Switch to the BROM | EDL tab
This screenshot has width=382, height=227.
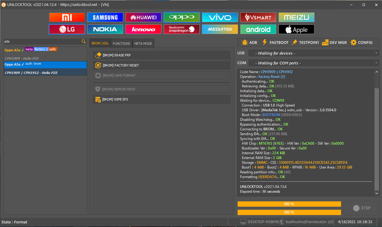pyautogui.click(x=100, y=43)
